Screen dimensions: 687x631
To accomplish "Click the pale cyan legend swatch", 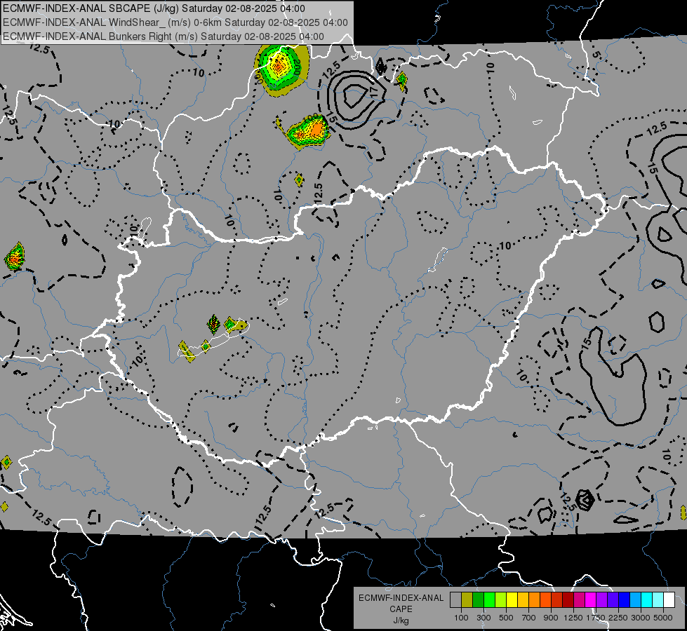I will (658, 599).
